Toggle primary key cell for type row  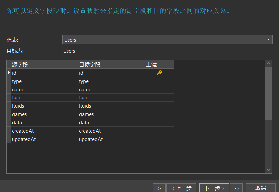pos(159,81)
